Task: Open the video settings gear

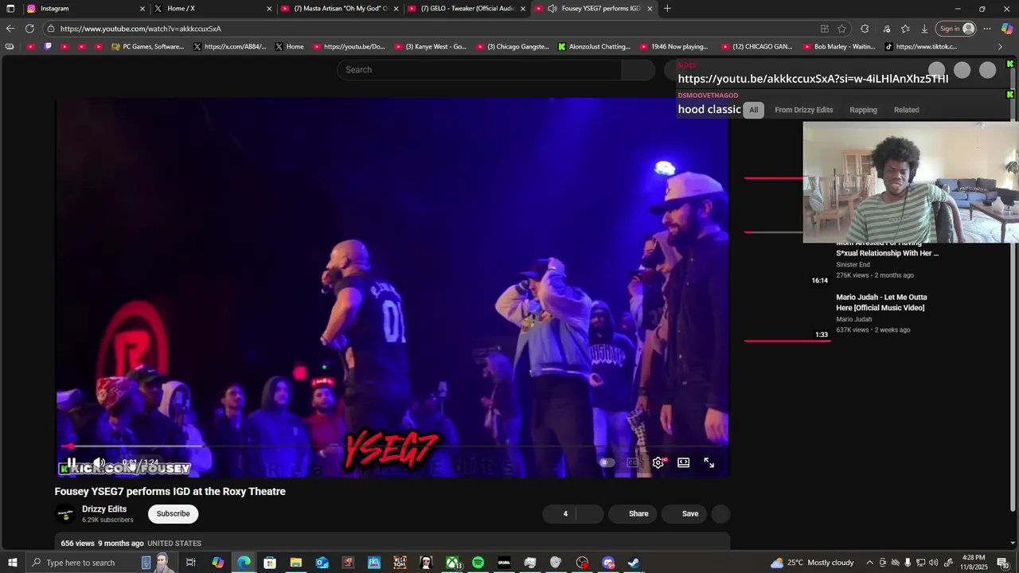Action: tap(658, 462)
